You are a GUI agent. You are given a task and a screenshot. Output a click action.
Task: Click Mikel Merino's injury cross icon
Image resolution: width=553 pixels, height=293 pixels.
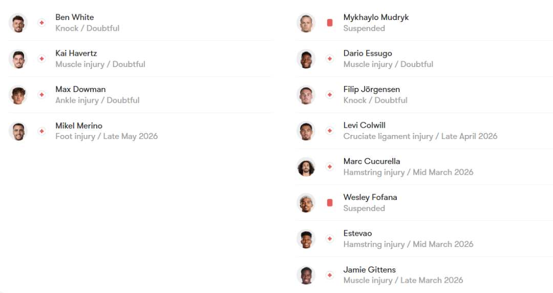[41, 131]
